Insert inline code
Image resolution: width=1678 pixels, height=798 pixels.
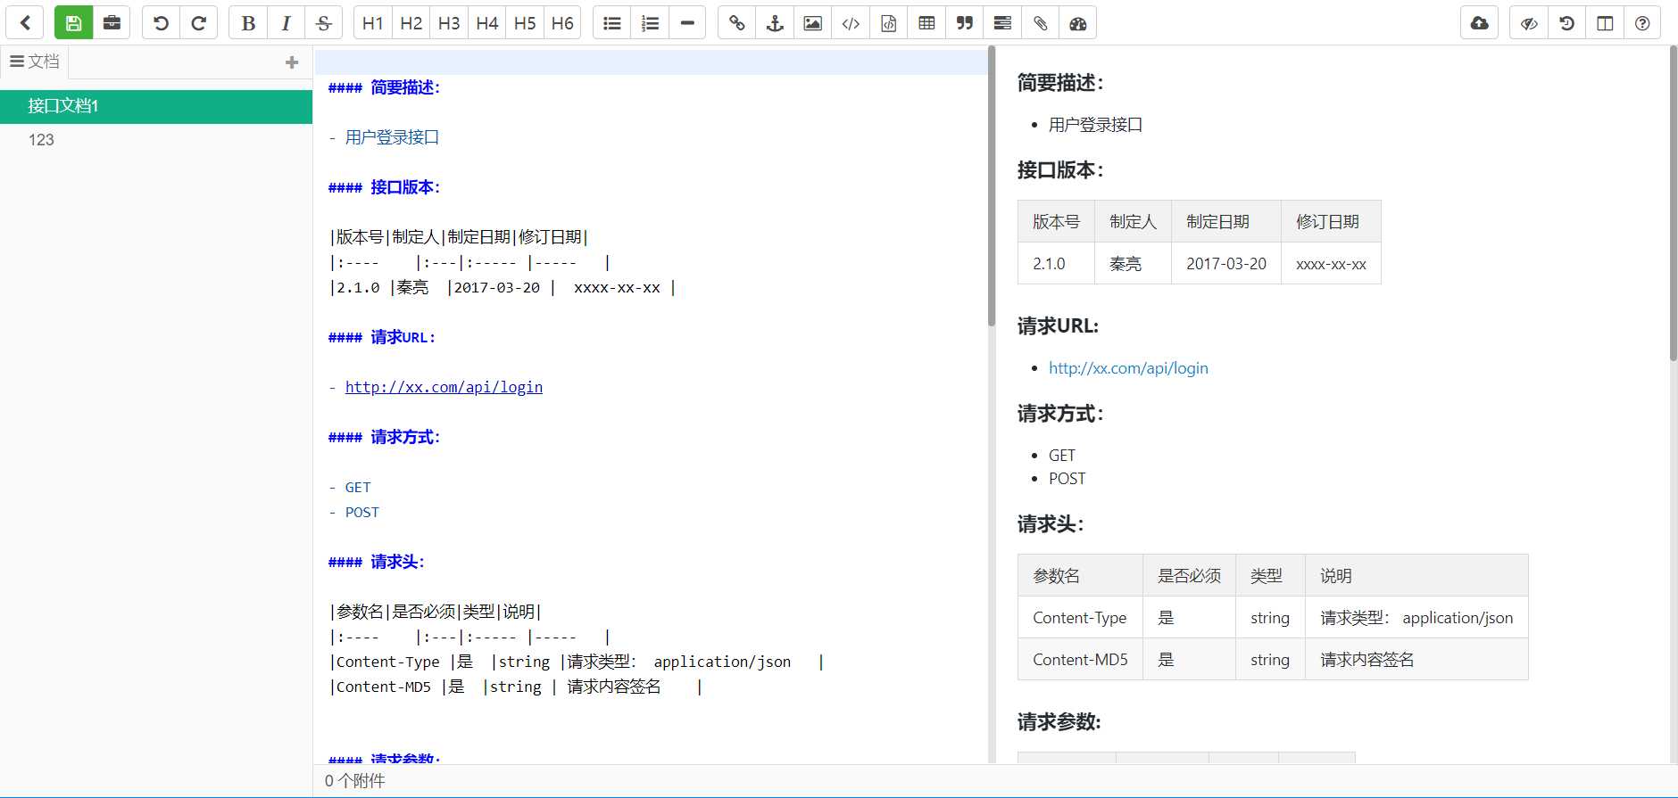point(851,23)
